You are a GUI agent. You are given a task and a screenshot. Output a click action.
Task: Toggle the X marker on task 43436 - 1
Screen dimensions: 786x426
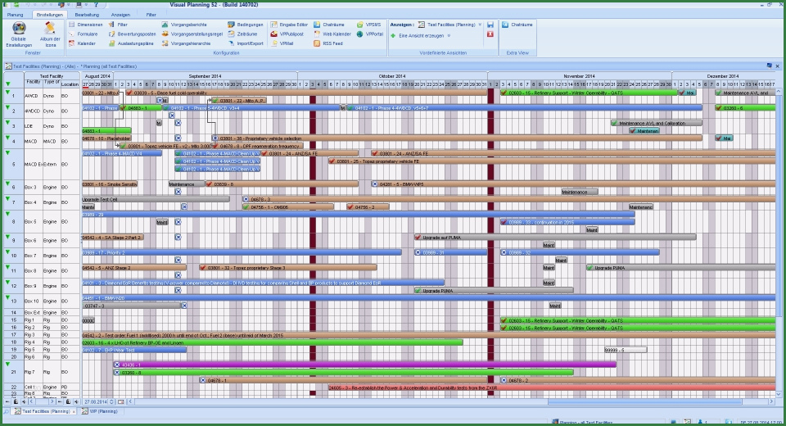pyautogui.click(x=117, y=365)
